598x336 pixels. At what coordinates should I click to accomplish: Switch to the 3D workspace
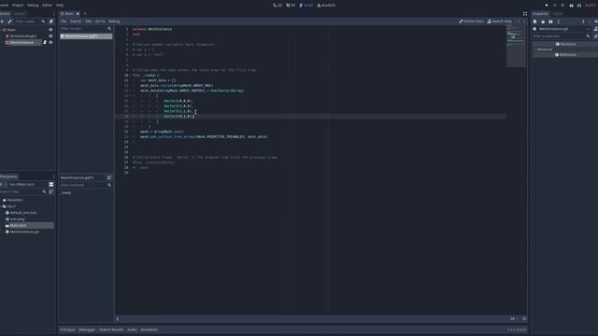[291, 6]
